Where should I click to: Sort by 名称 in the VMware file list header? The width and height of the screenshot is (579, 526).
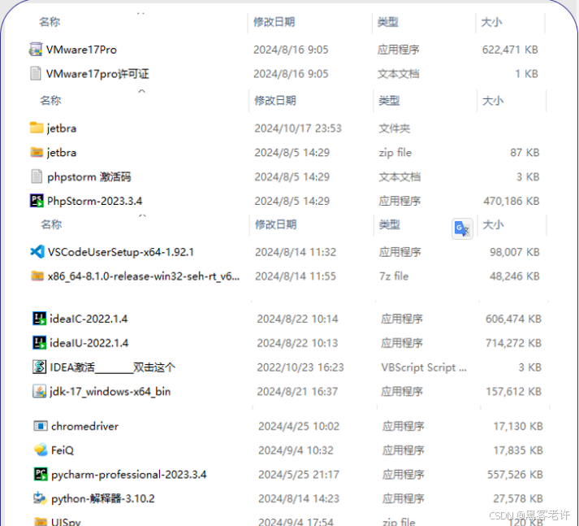click(50, 22)
